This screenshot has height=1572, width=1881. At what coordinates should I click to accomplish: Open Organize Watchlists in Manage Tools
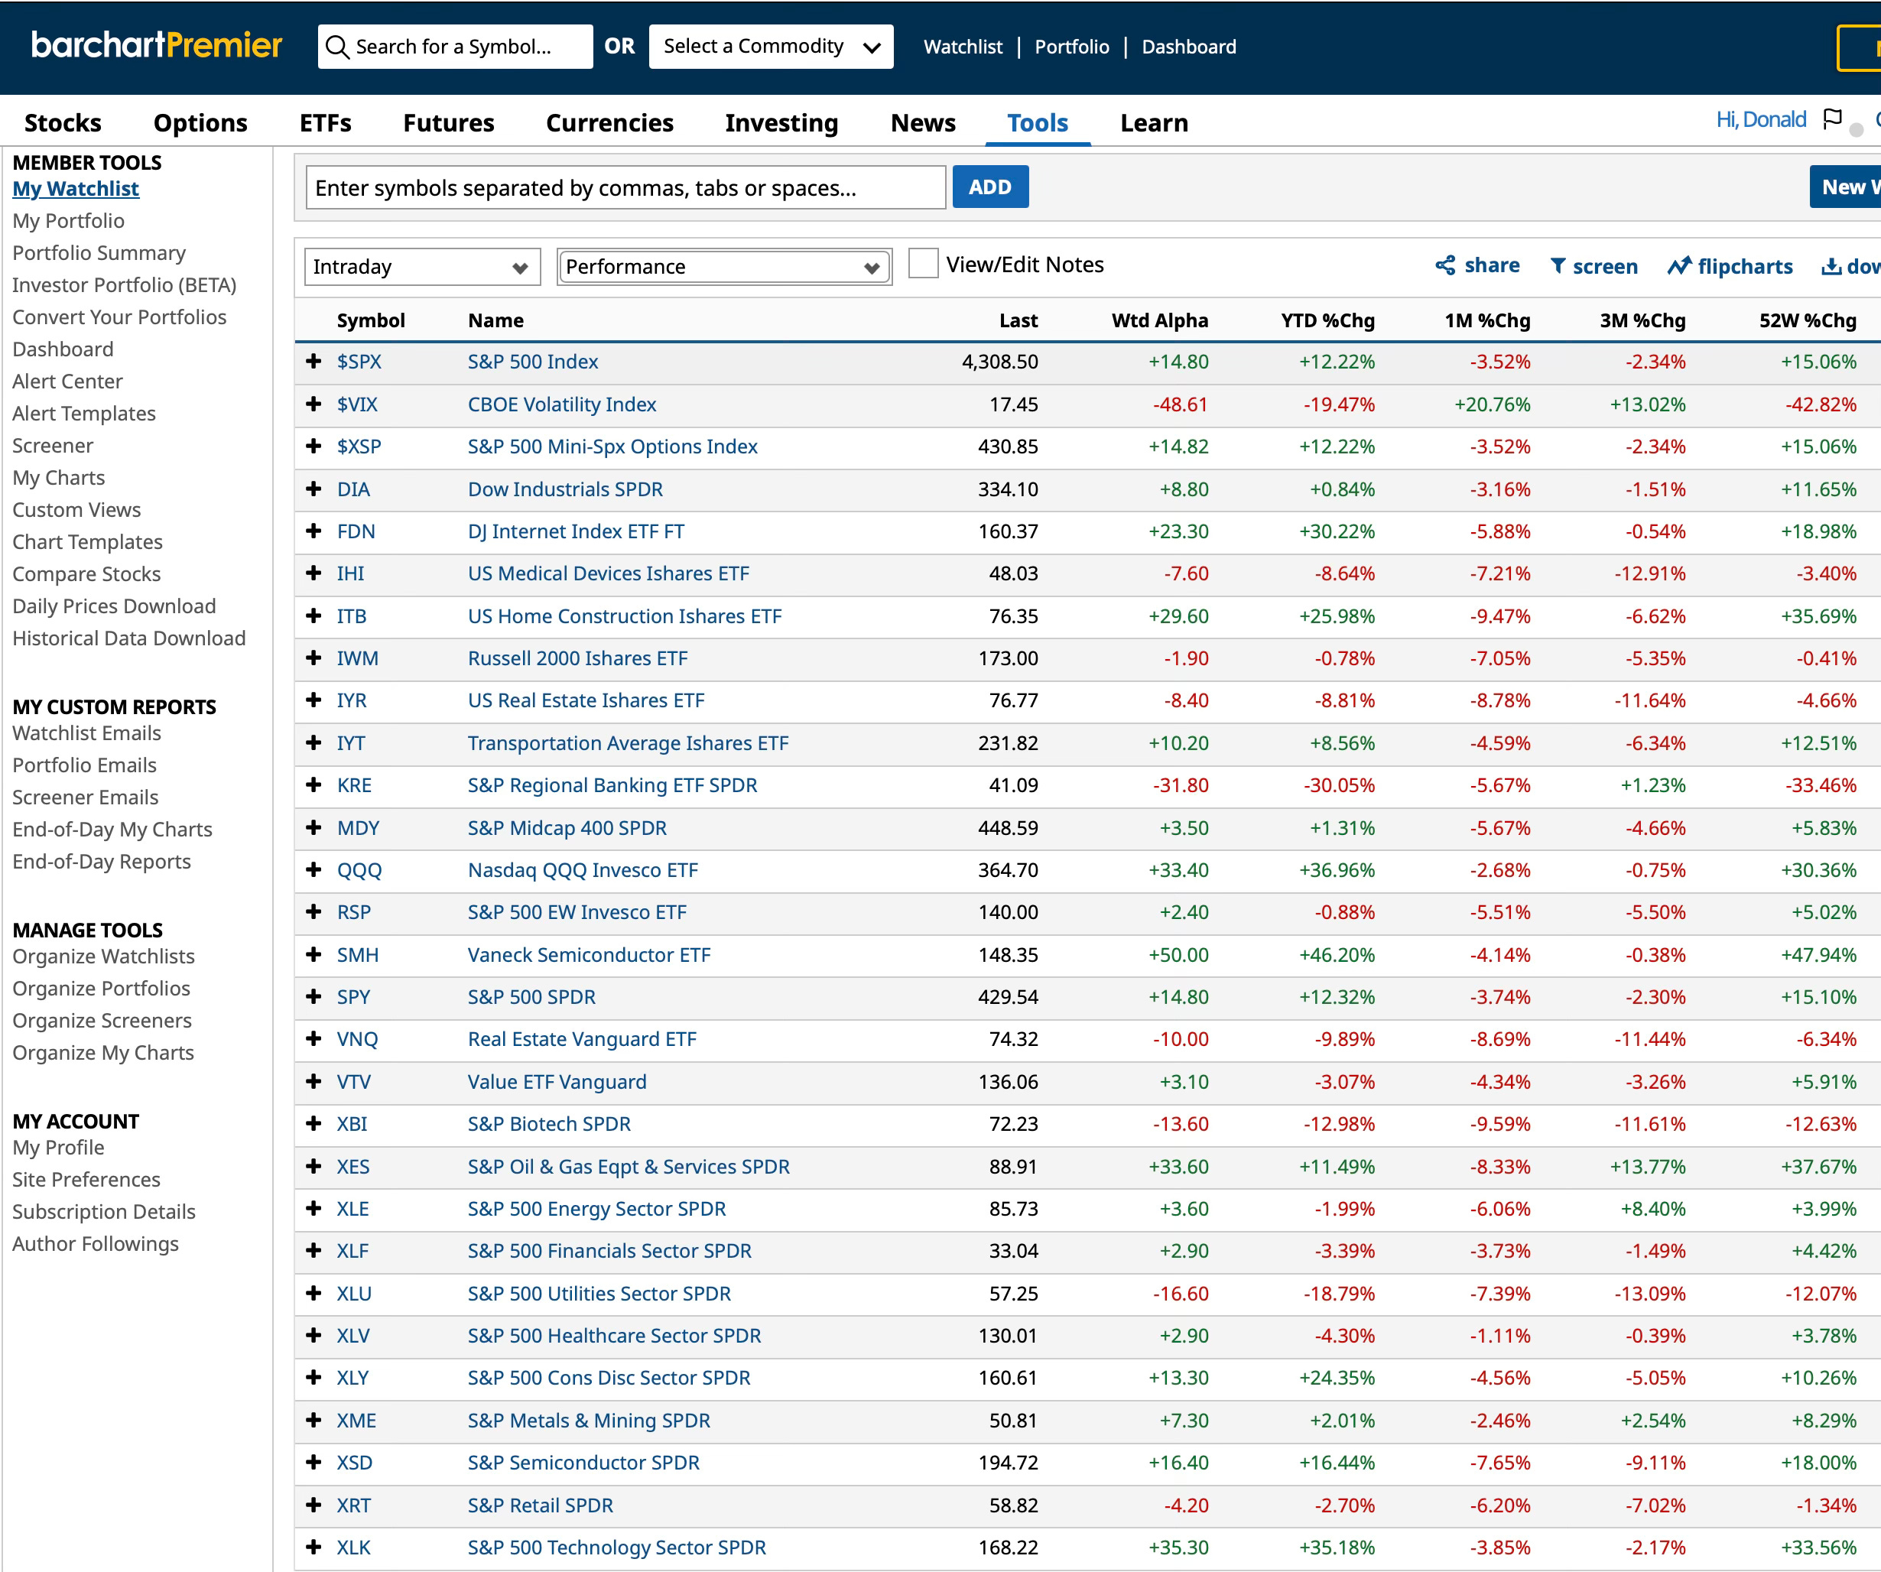pos(104,956)
